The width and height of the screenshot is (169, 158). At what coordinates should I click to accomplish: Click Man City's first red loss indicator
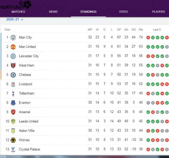[x=148, y=38]
